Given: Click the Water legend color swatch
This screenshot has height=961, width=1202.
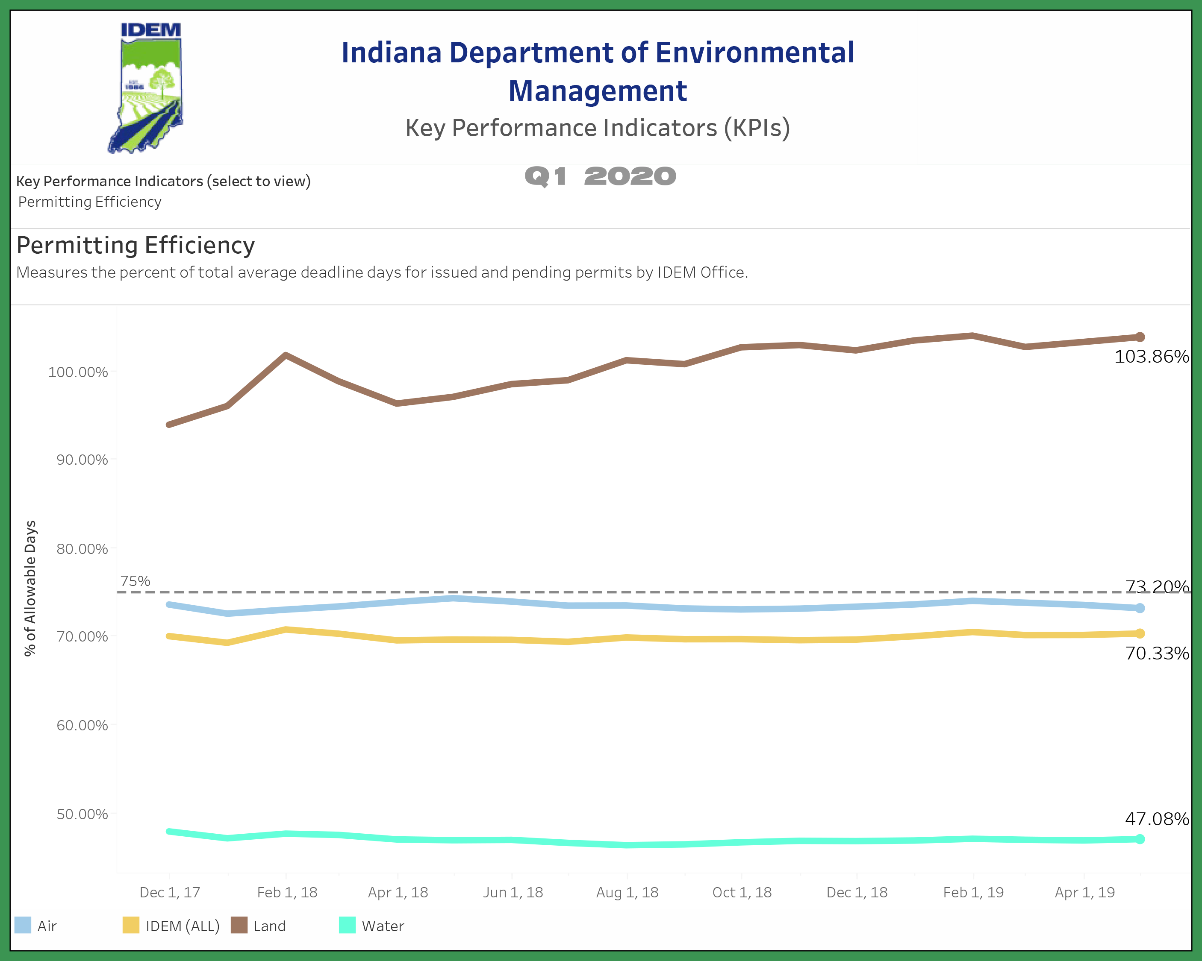Looking at the screenshot, I should 347,925.
